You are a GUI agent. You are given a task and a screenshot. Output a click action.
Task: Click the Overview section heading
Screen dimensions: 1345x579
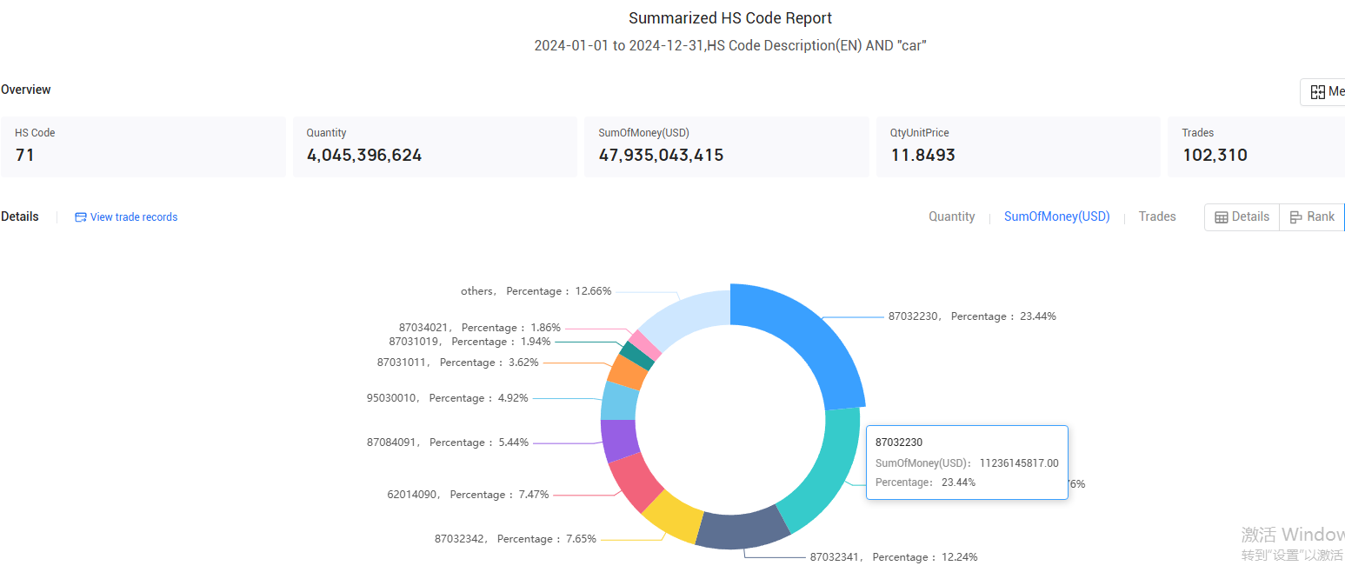pyautogui.click(x=26, y=90)
